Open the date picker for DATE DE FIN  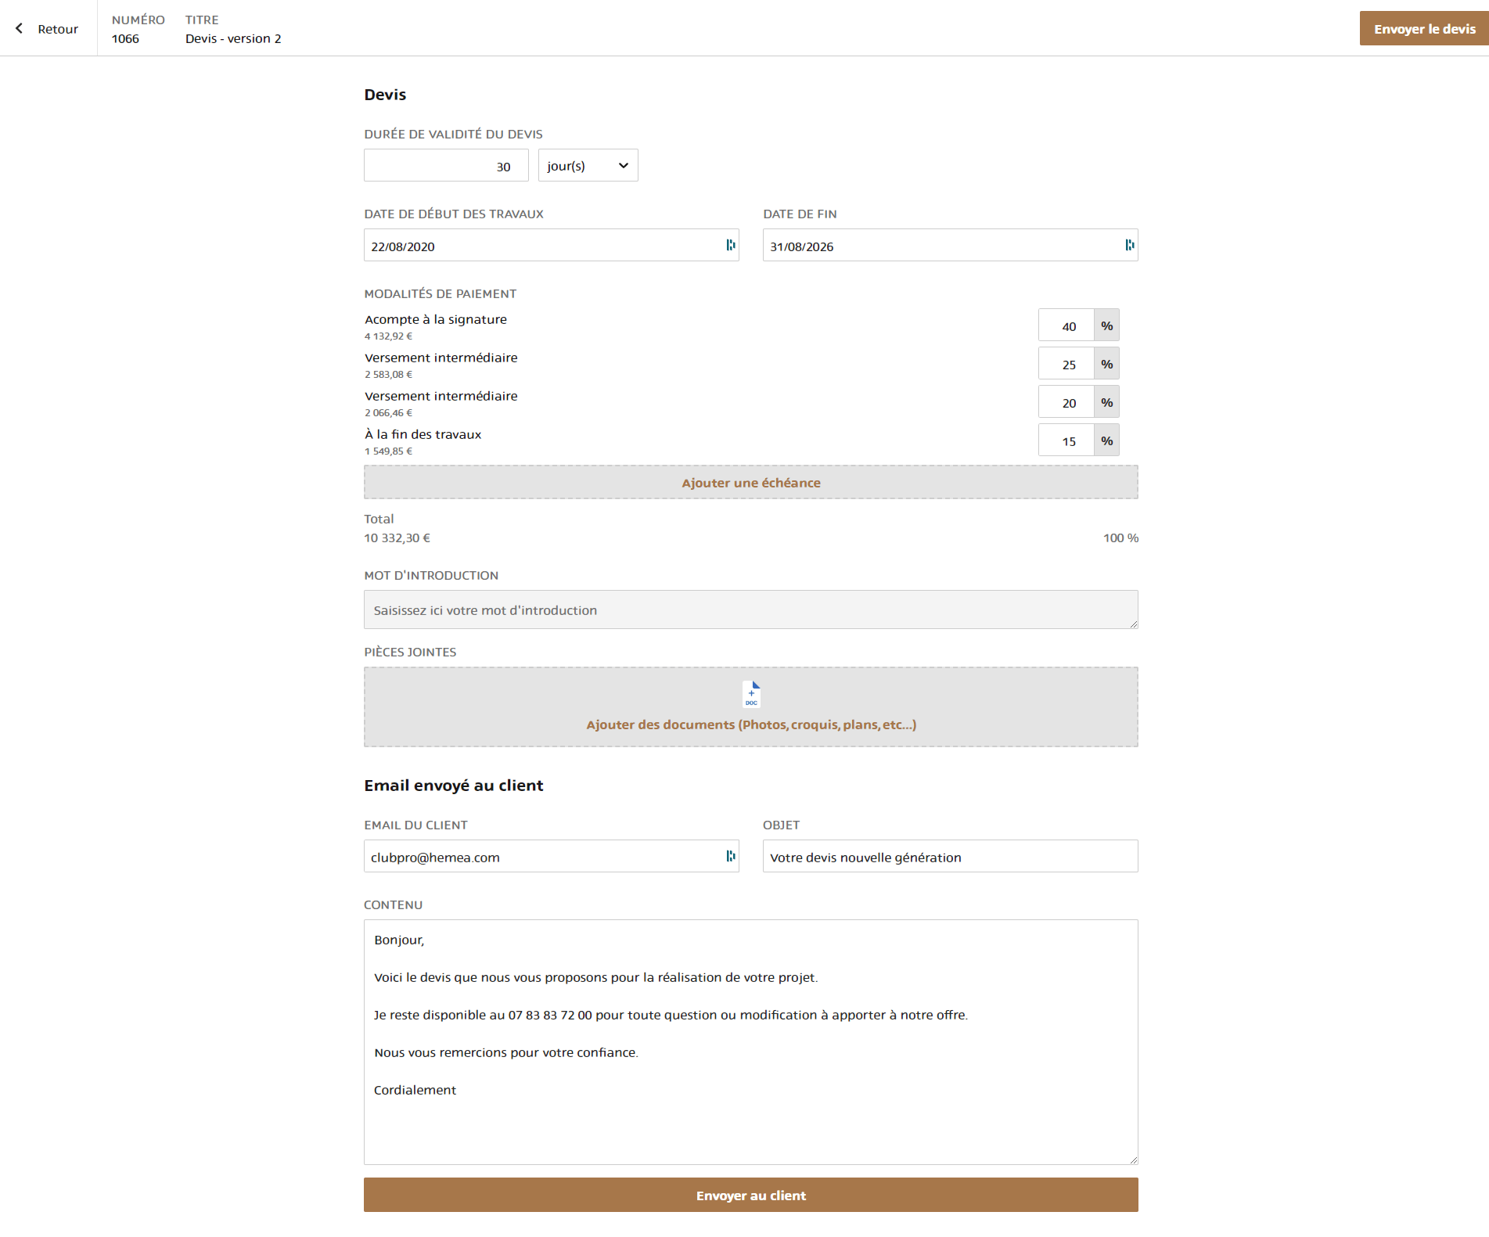click(x=1129, y=246)
